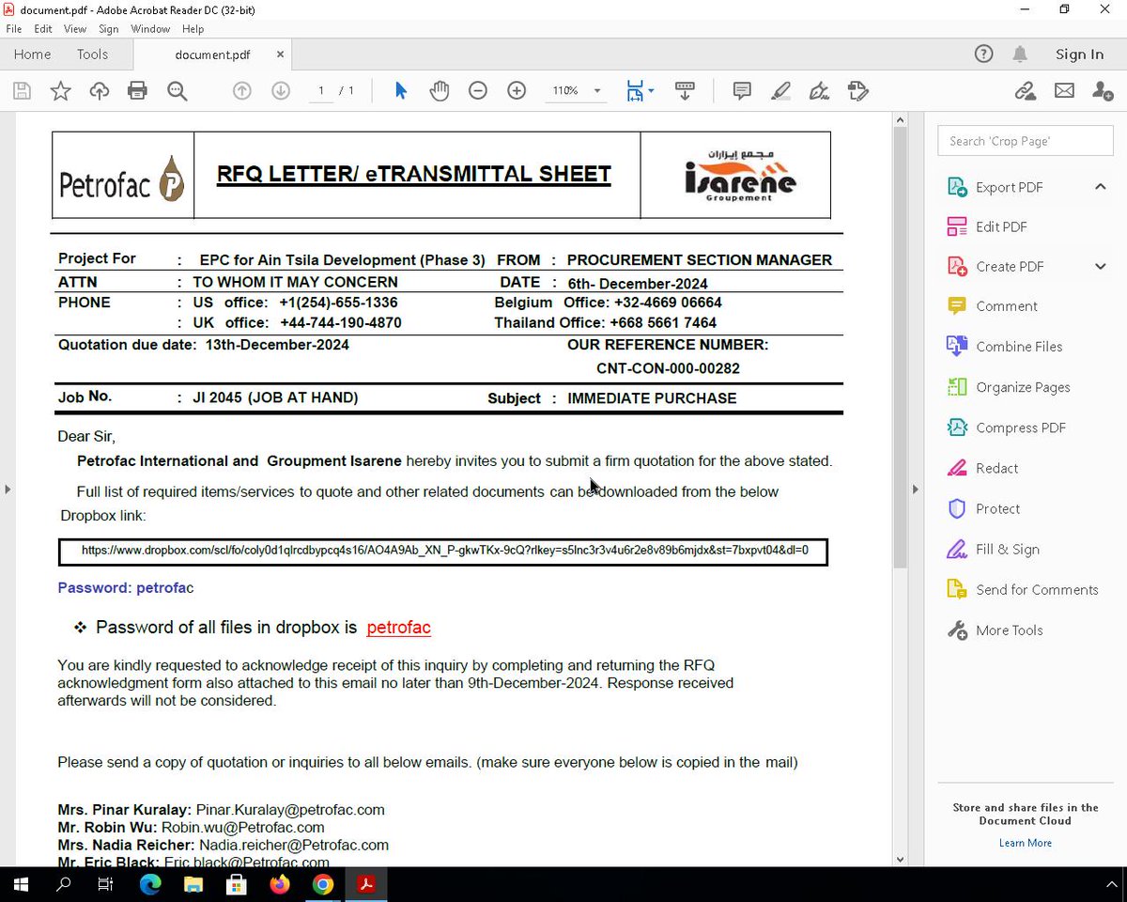1127x902 pixels.
Task: Go to next page arrow
Action: (x=280, y=91)
